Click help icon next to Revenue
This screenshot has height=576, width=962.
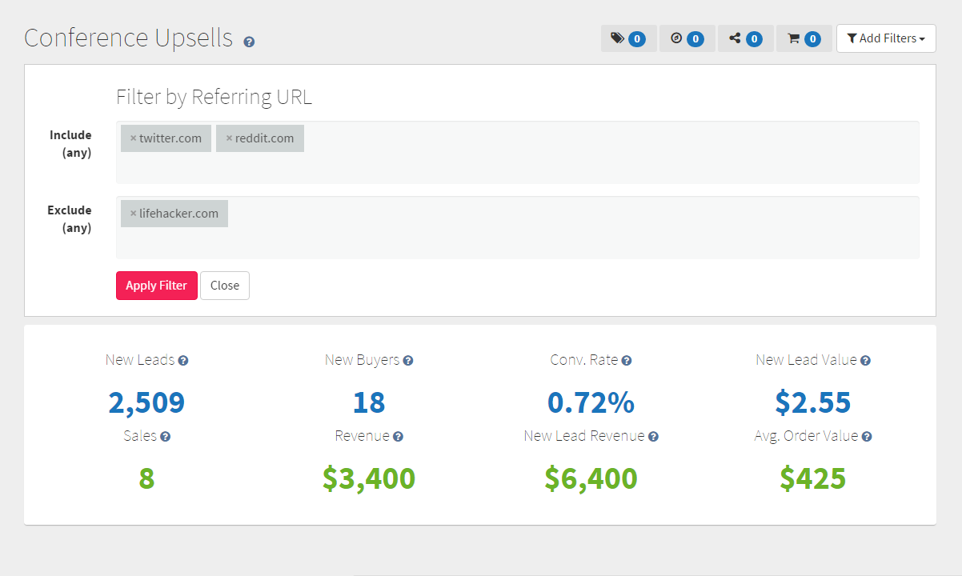tap(398, 437)
